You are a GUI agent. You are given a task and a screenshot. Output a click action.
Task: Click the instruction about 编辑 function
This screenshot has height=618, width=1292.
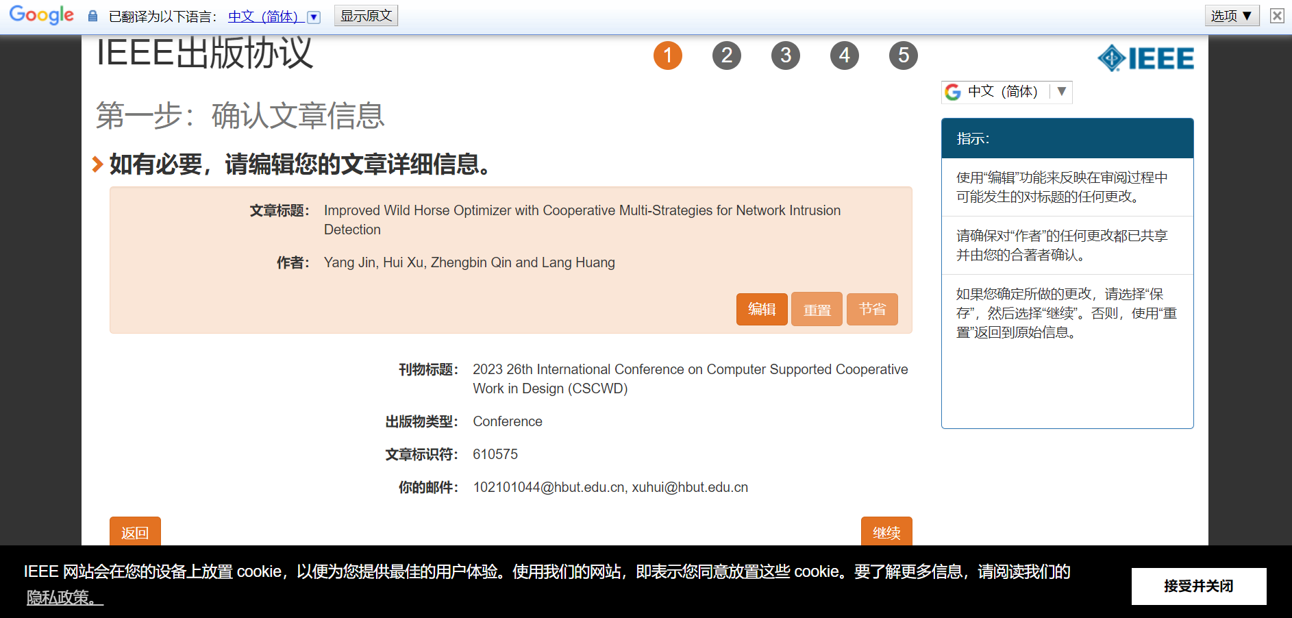[x=1062, y=187]
